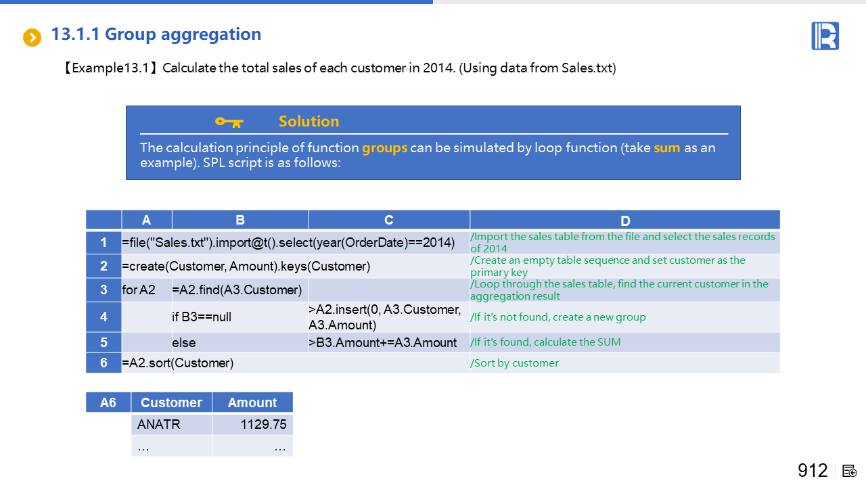Click the highlighted word "groups"
This screenshot has width=866, height=487.
point(384,148)
